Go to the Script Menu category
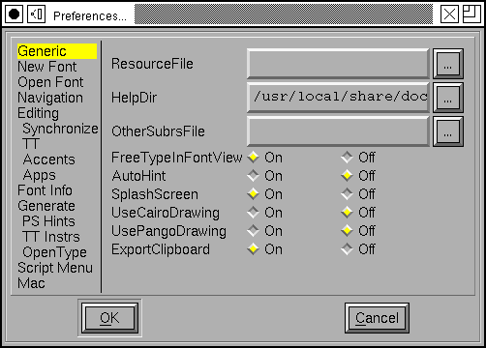 (55, 268)
